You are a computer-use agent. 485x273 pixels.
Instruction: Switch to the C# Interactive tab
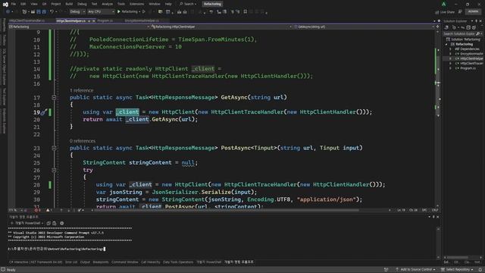(x=36, y=262)
